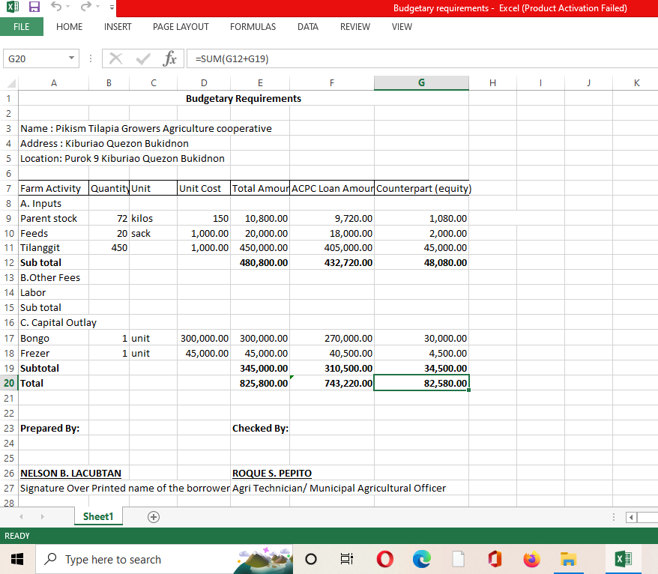Select the Sheet1 worksheet tab
Screen dimensions: 658x574
click(x=97, y=516)
